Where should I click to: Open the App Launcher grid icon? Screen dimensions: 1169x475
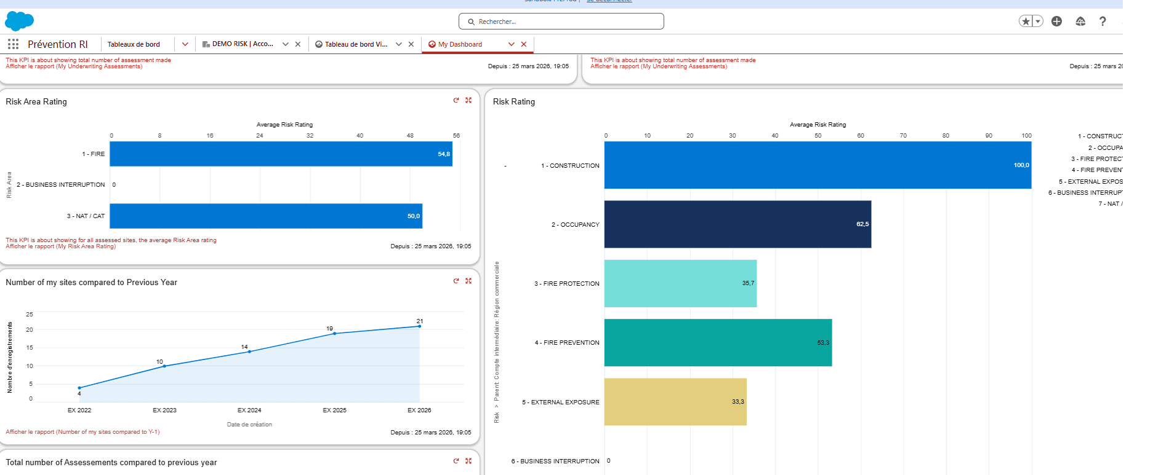click(x=13, y=44)
